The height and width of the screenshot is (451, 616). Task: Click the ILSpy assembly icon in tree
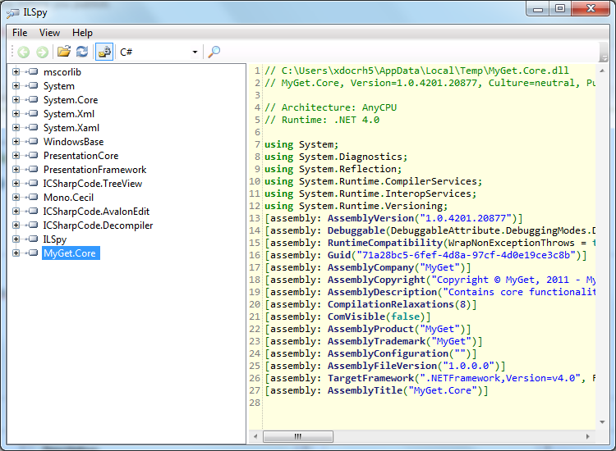tap(32, 239)
